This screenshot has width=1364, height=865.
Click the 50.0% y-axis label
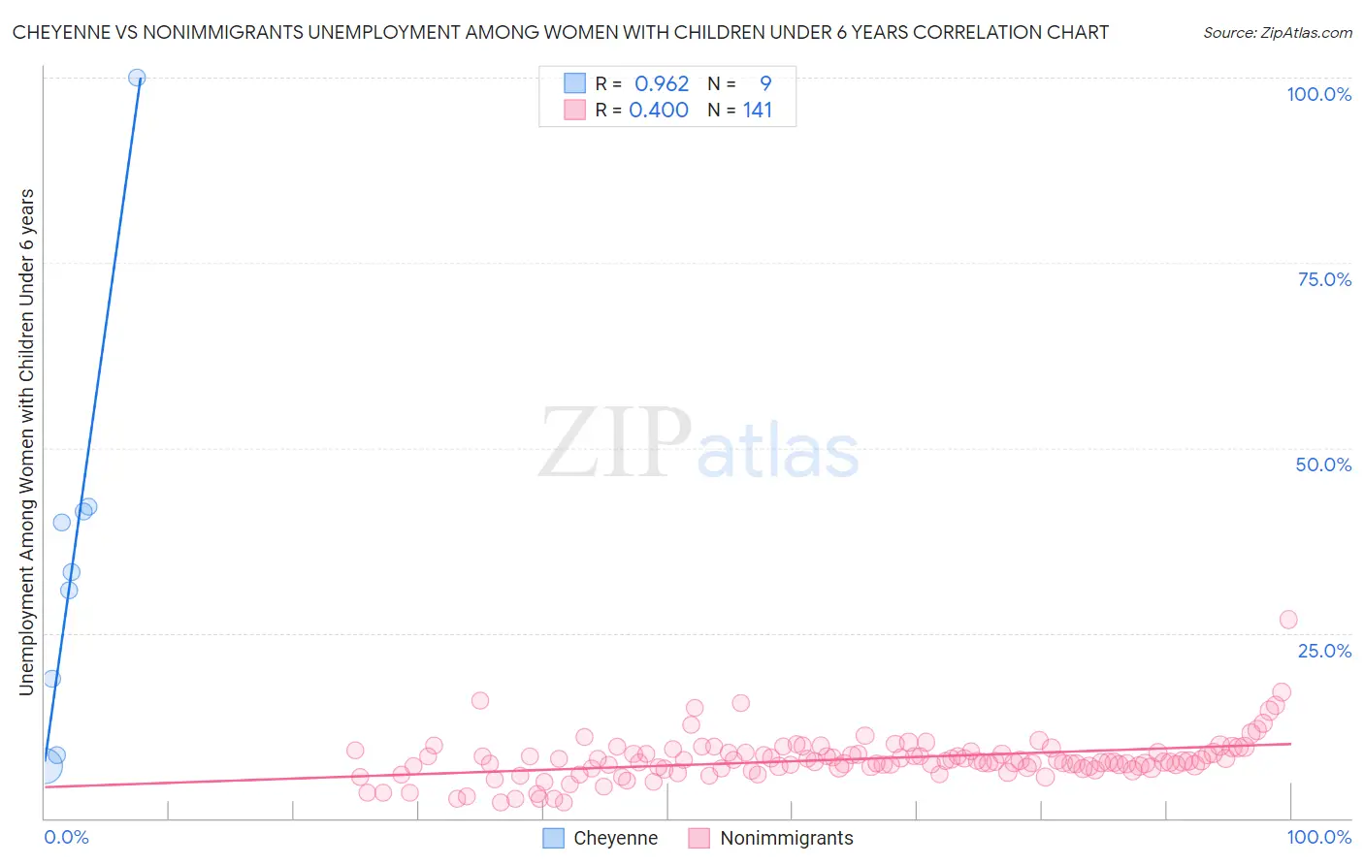click(1323, 465)
